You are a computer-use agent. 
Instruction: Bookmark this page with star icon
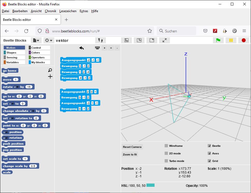(x=150, y=31)
